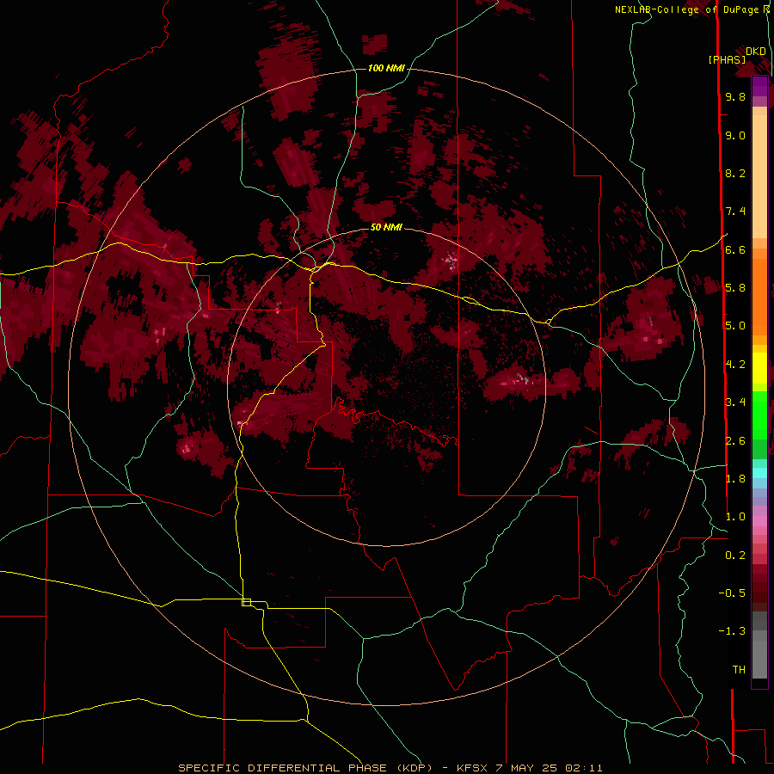Click the 0.2 value on the color scale
Viewport: 774px width, 774px height.
735,556
